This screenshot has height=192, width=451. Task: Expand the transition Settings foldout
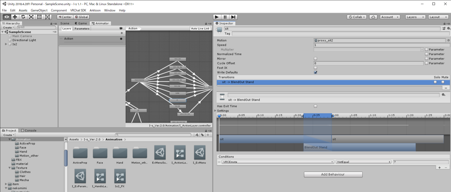point(215,111)
